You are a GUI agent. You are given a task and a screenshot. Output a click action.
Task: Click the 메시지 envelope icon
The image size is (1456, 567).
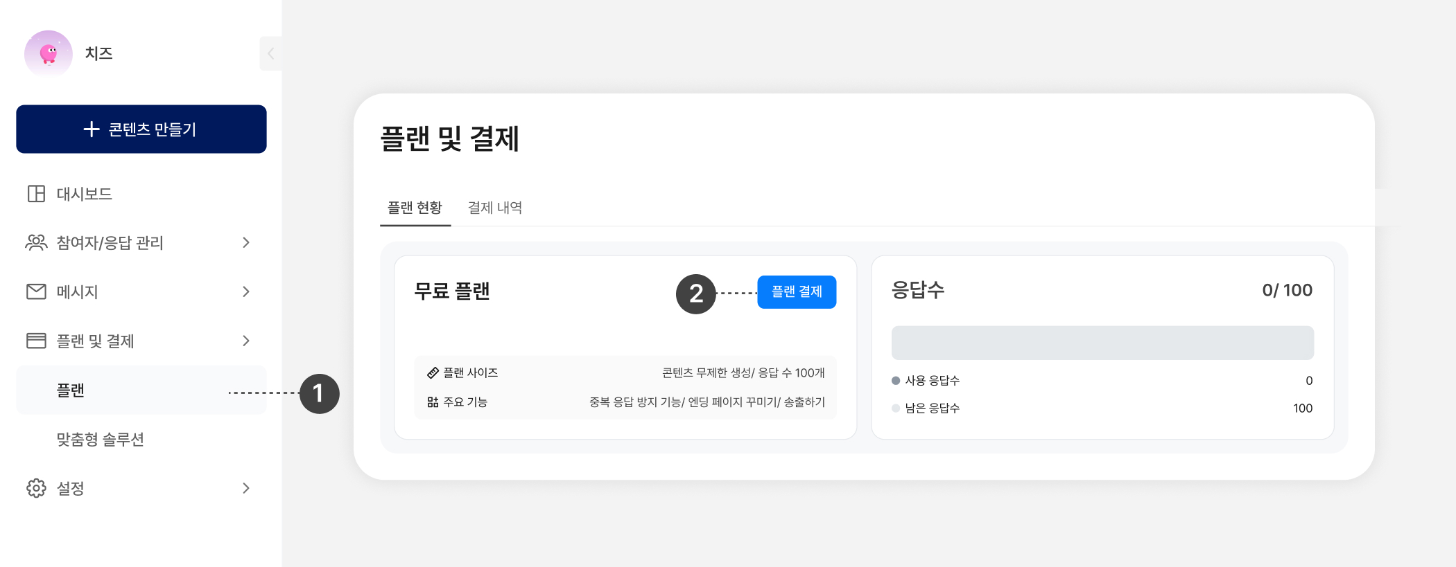(36, 291)
